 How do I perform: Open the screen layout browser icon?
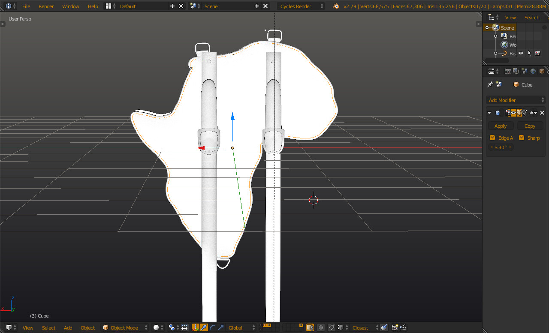pyautogui.click(x=110, y=6)
